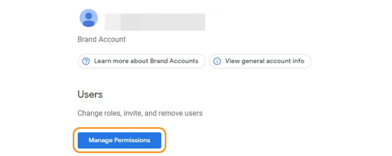This screenshot has height=156, width=392.
Task: Click the circled info icon
Action: pyautogui.click(x=217, y=61)
